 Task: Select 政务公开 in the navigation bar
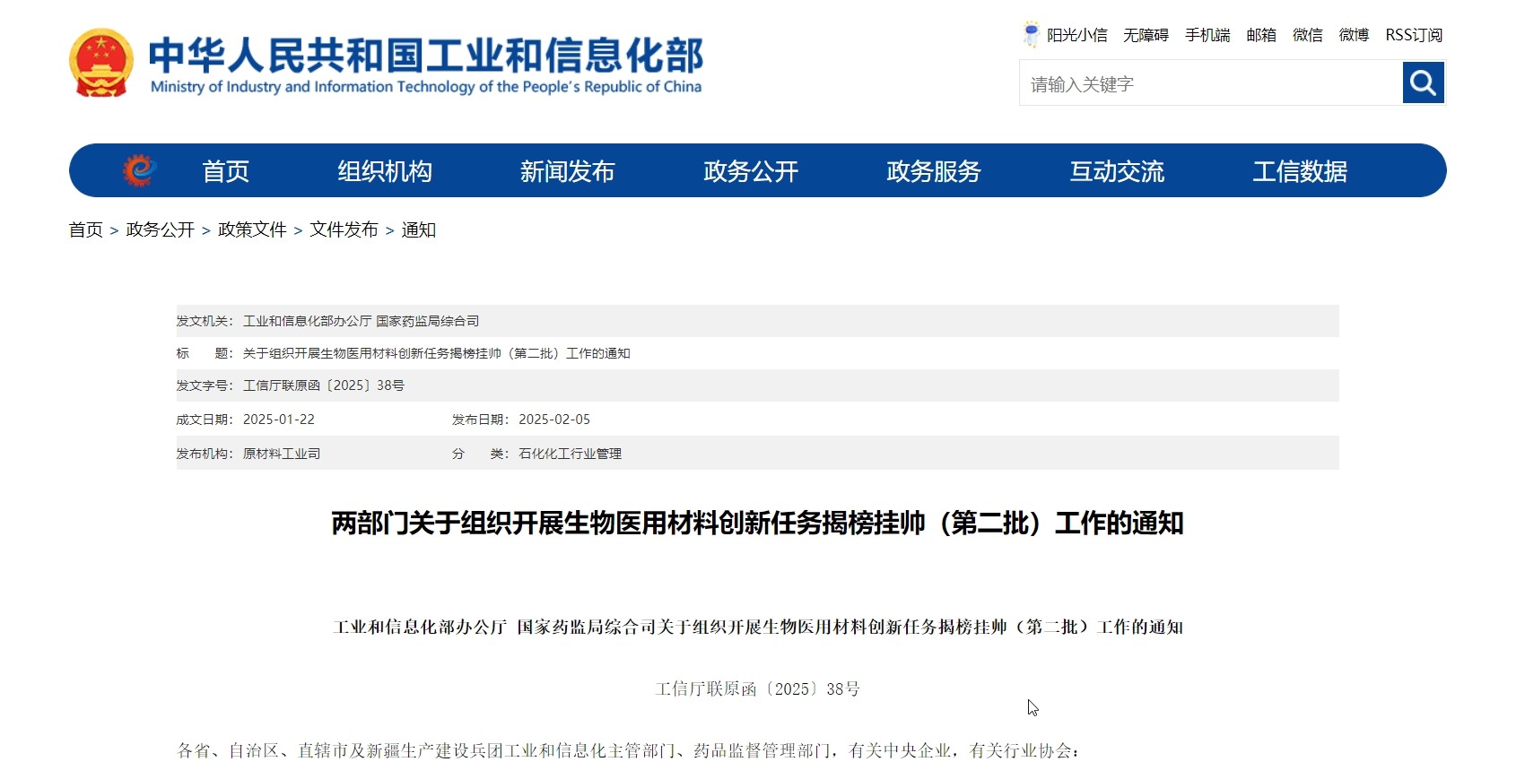750,171
